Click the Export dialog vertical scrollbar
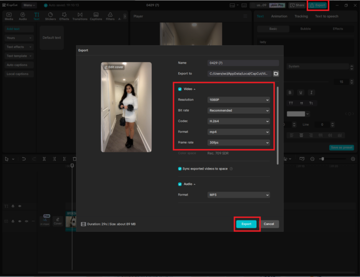Viewport: 360px width, 277px height. point(277,125)
